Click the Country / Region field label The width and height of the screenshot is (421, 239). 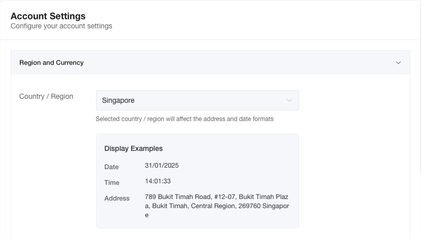(x=46, y=96)
